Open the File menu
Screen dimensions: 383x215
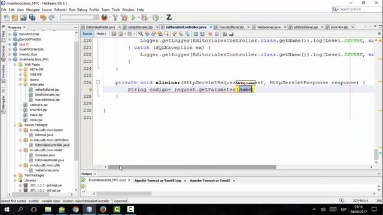pos(4,10)
